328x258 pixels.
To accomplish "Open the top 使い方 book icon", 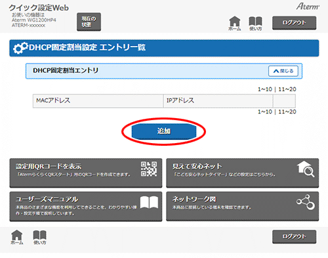I will pyautogui.click(x=255, y=23).
